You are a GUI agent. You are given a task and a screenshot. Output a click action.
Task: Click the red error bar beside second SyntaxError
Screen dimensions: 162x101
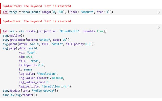pos(1,21)
